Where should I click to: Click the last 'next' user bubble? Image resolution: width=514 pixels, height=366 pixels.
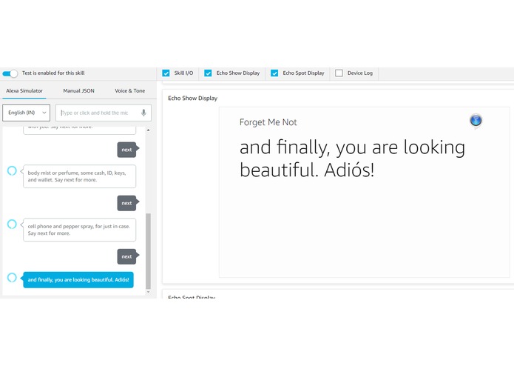(x=127, y=256)
